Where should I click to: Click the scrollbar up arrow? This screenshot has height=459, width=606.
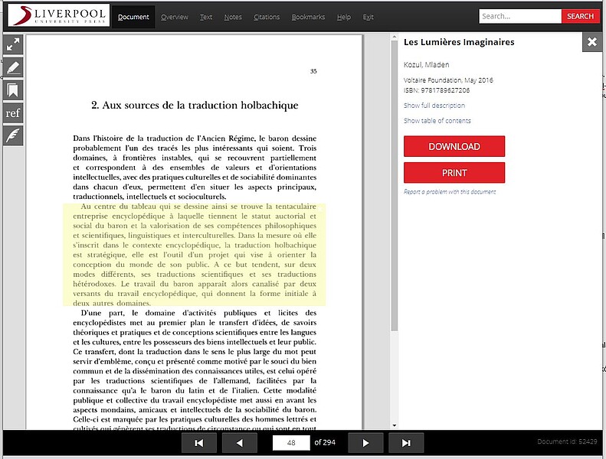(x=395, y=37)
